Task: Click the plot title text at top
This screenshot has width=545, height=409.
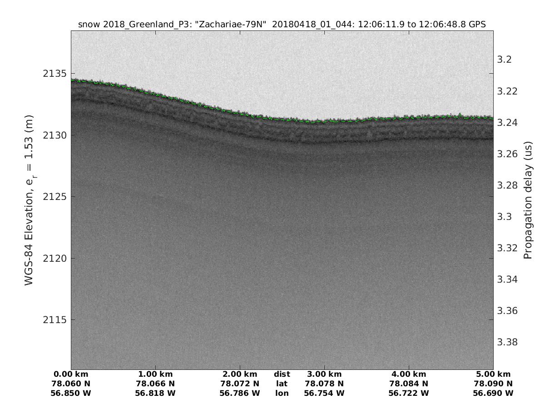Action: 282,25
